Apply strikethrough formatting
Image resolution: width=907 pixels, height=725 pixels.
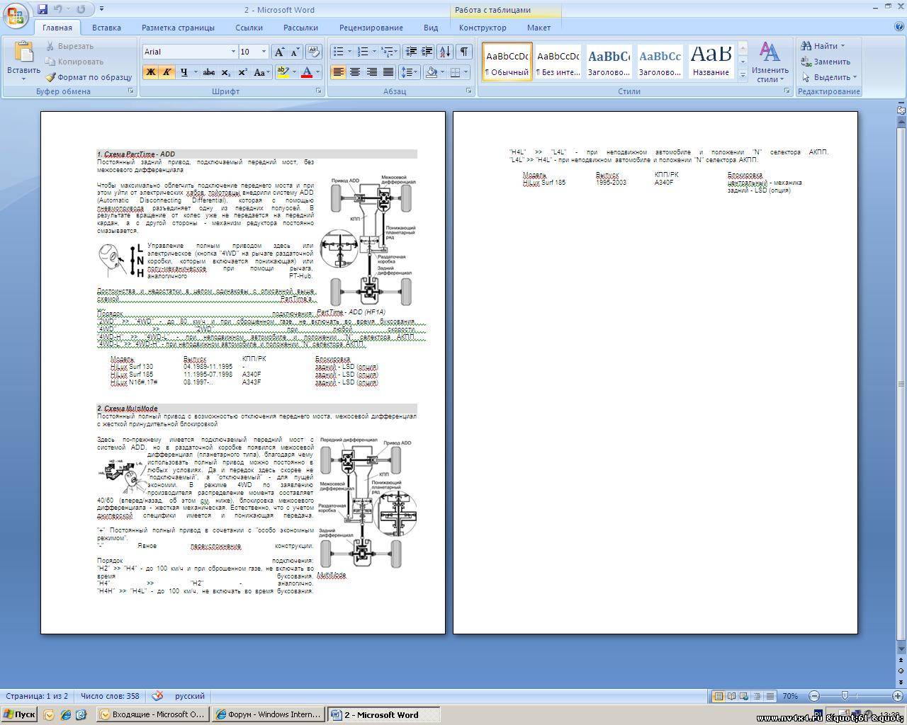208,72
